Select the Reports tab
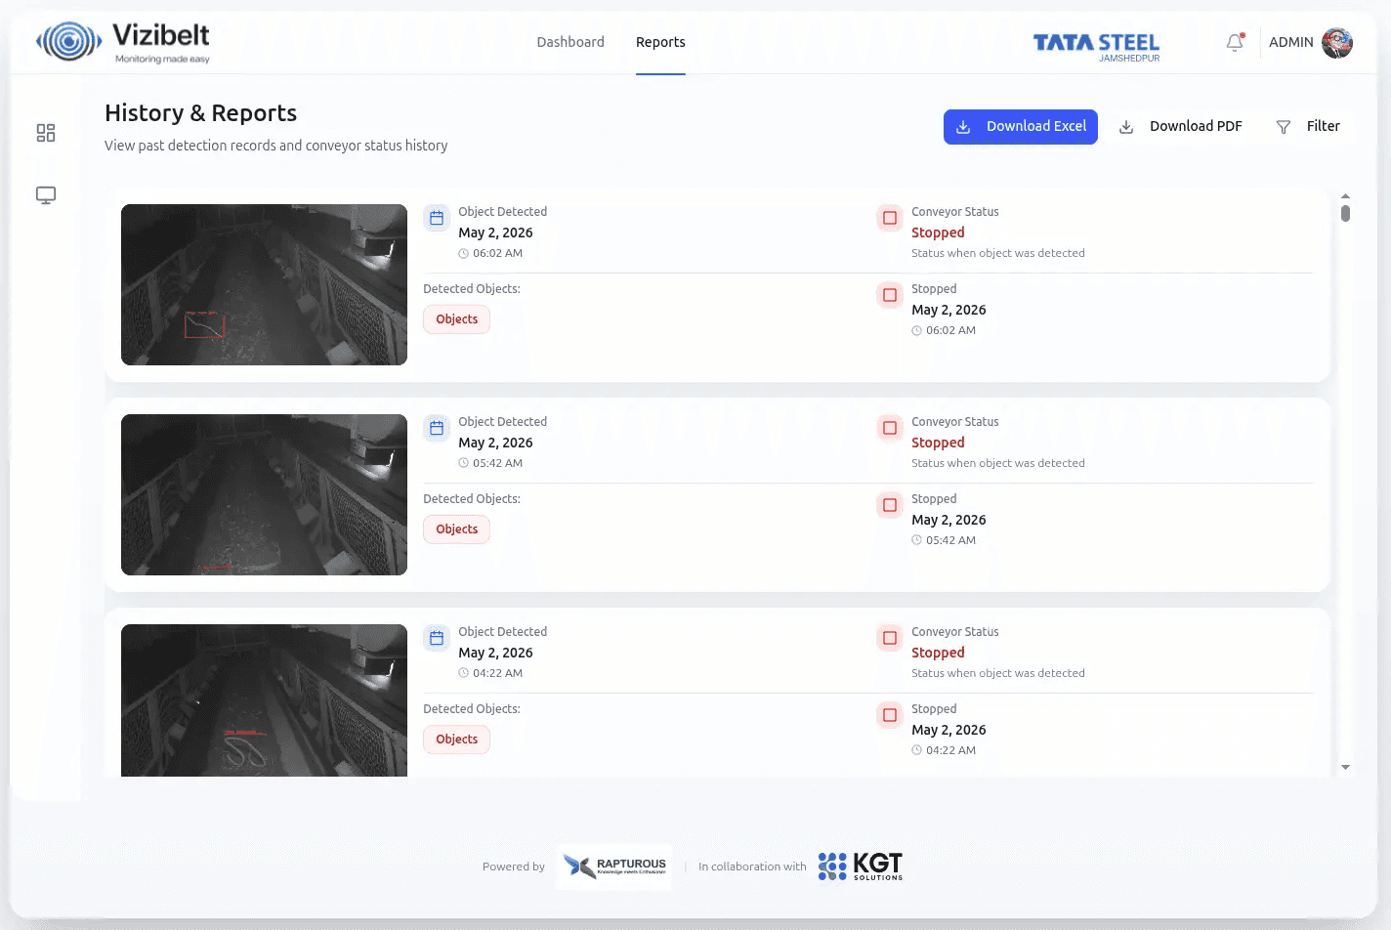Image resolution: width=1391 pixels, height=930 pixels. point(660,42)
